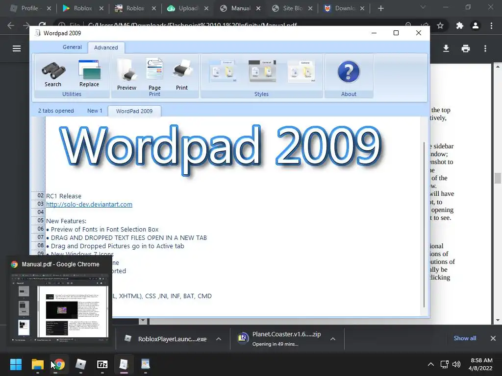This screenshot has height=376, width=502.
Task: Expand Planet.Coaster zip download options
Action: [333, 339]
